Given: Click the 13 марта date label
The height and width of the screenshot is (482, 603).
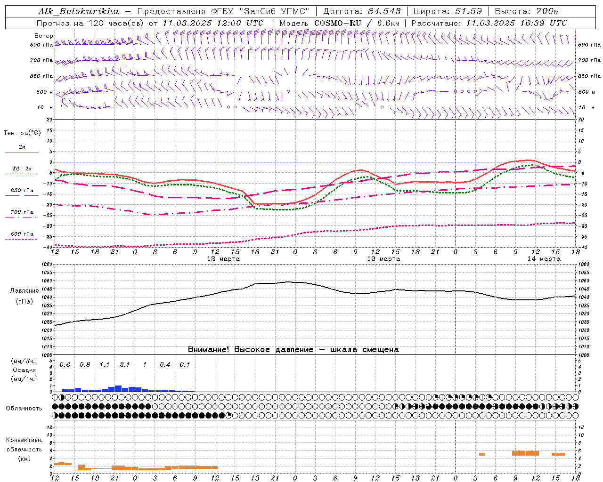Looking at the screenshot, I should (383, 259).
